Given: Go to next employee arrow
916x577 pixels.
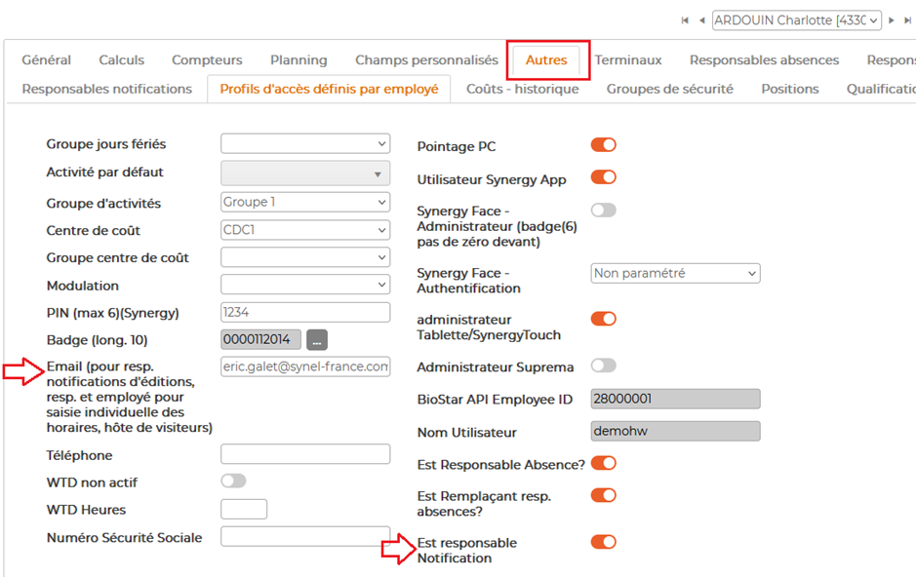Looking at the screenshot, I should 892,20.
